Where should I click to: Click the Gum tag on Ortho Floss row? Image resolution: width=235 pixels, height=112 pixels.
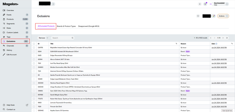(188, 91)
